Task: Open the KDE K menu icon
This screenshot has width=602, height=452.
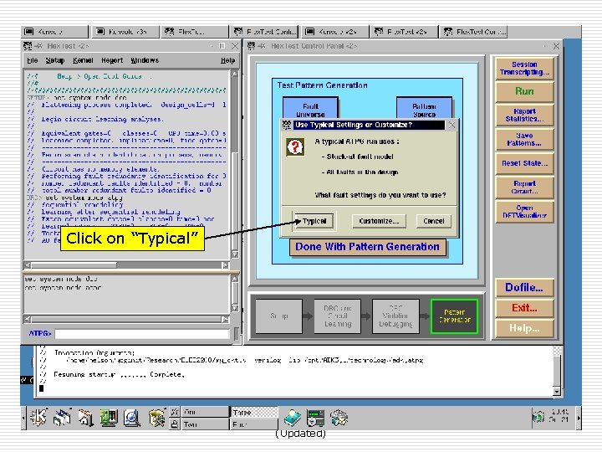Action: pyautogui.click(x=38, y=419)
